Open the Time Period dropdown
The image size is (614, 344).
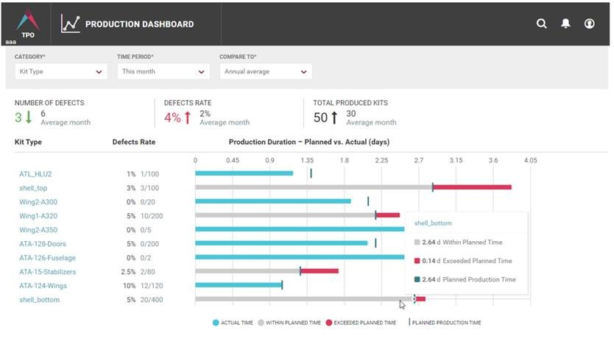pyautogui.click(x=163, y=71)
